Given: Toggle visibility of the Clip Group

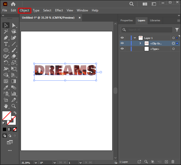Looking at the screenshot, I should [x=122, y=43].
